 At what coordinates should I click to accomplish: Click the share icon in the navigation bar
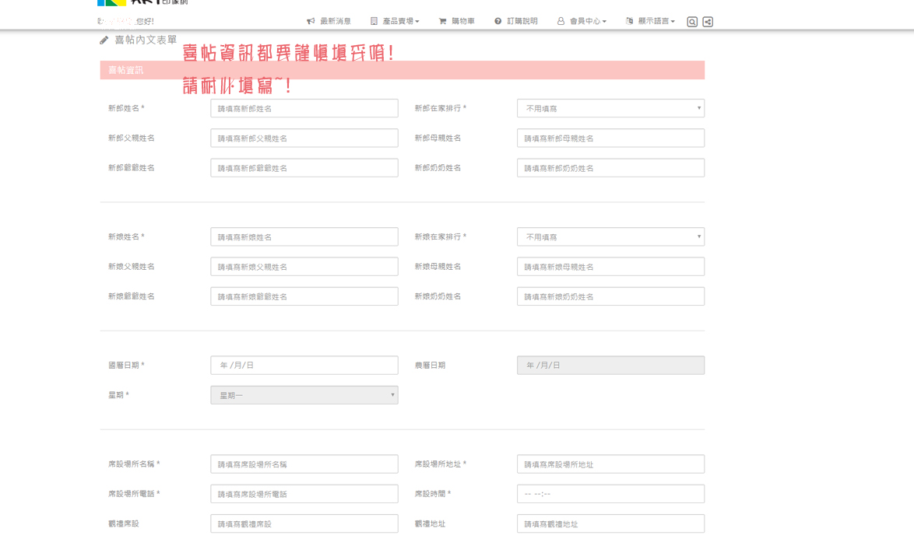[x=708, y=22]
